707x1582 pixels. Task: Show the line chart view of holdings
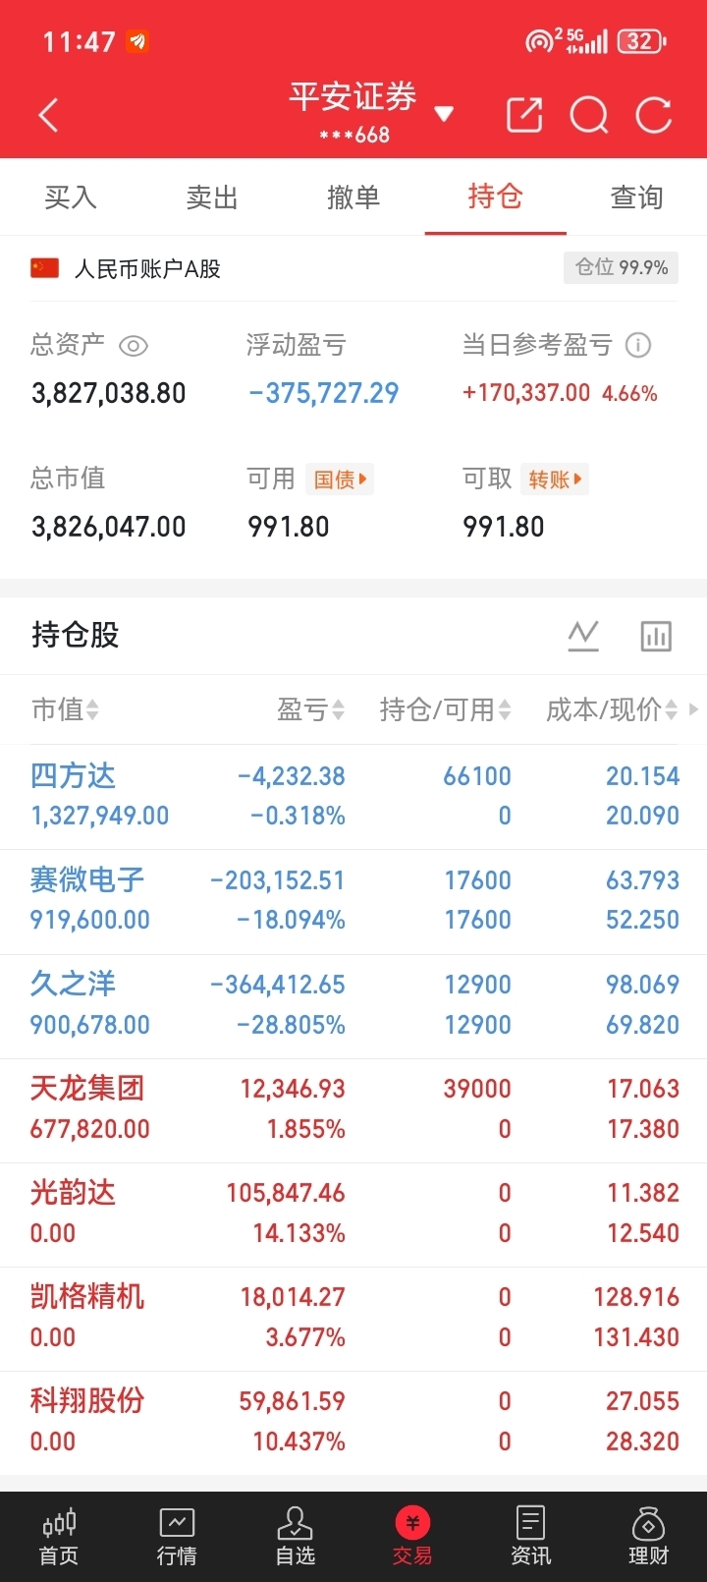(x=583, y=636)
